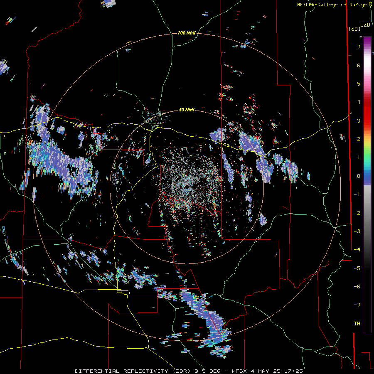This screenshot has height=374, width=374.
Task: Click the "-1" value on the color scale
Action: (357, 194)
